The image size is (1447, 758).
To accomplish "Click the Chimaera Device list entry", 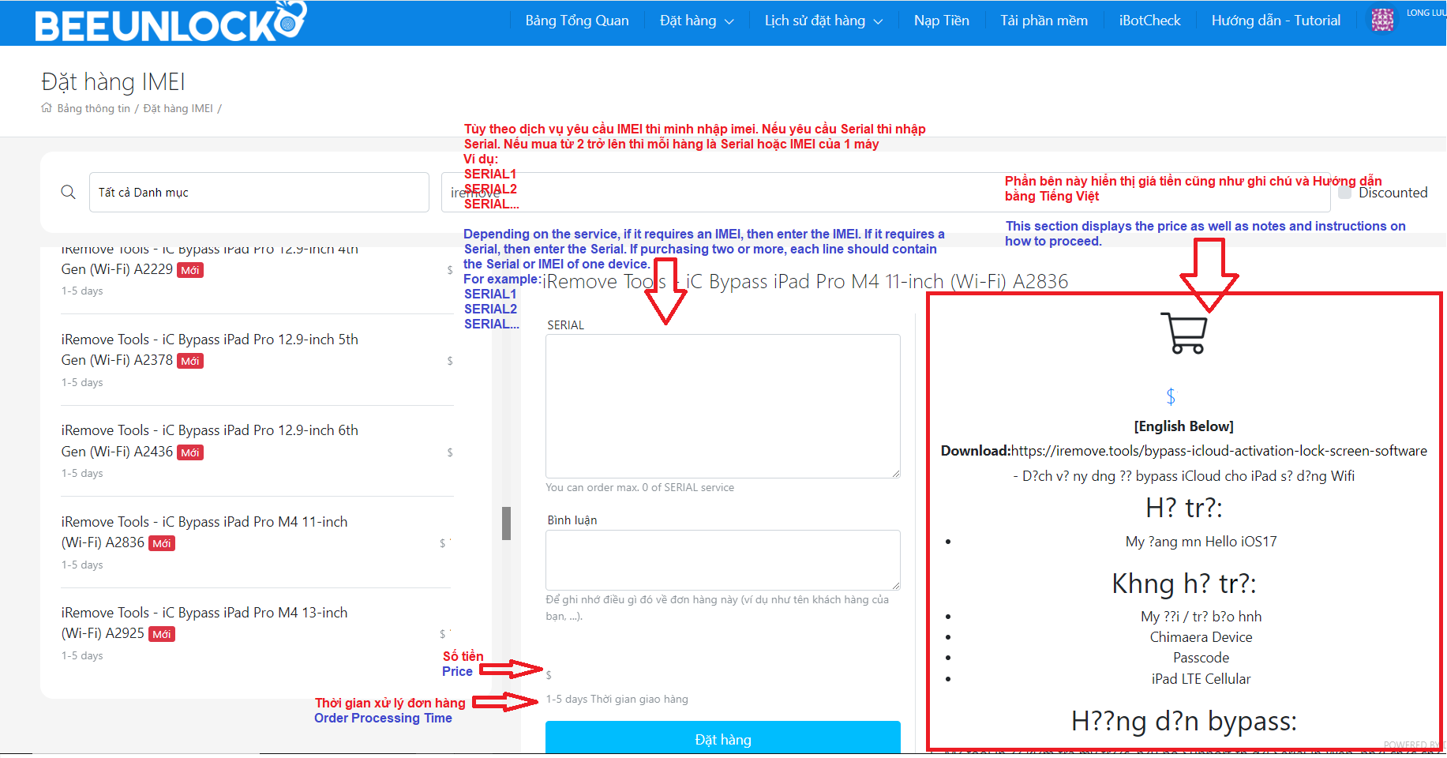I will pos(1201,637).
